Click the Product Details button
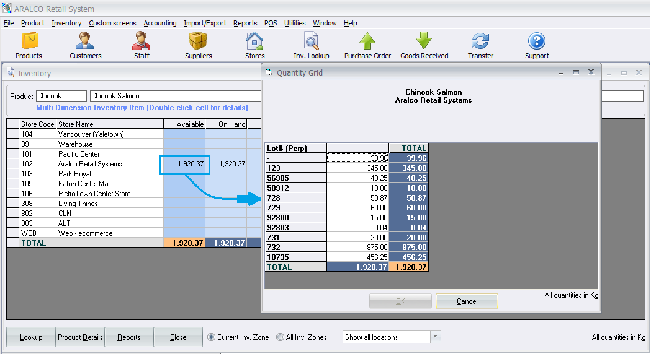The width and height of the screenshot is (651, 354). pos(80,337)
